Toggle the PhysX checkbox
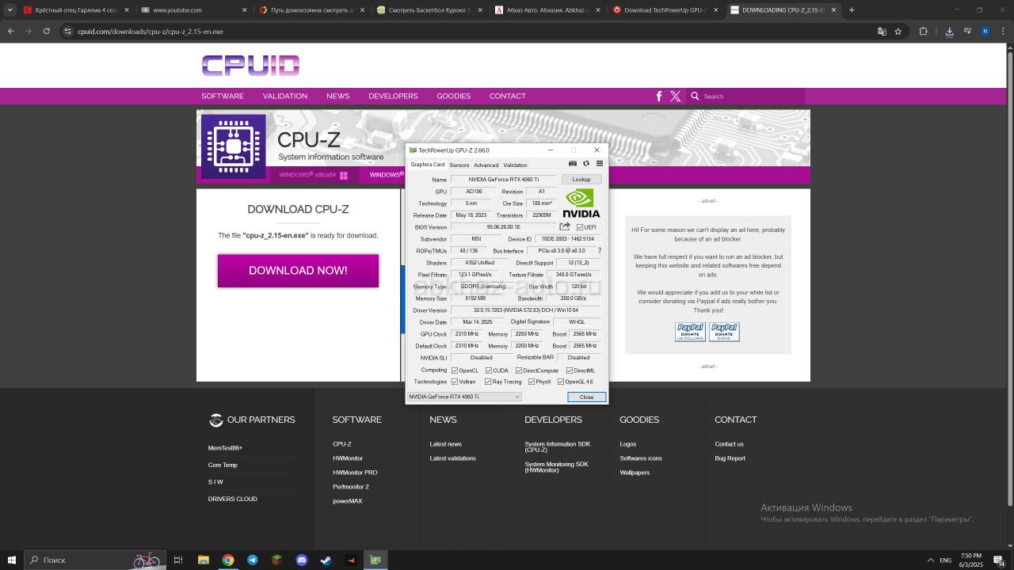1014x570 pixels. (x=532, y=382)
